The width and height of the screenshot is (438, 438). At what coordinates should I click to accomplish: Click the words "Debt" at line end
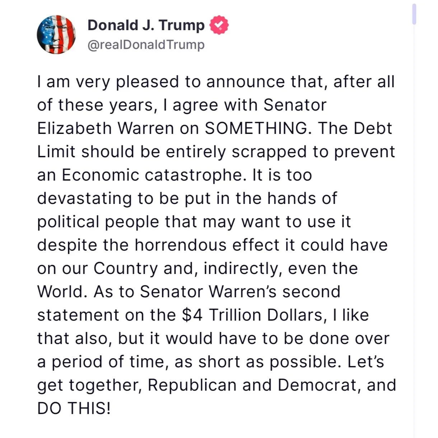[373, 129]
